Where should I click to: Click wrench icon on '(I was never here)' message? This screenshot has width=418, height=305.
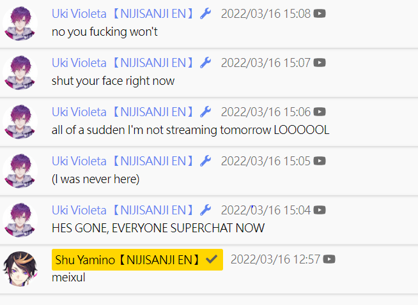pyautogui.click(x=205, y=161)
